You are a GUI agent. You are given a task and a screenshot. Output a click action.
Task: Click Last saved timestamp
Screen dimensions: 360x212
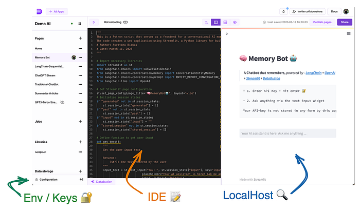click(x=285, y=22)
